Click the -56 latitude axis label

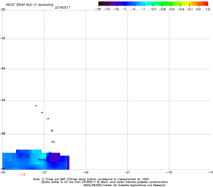tap(3, 100)
